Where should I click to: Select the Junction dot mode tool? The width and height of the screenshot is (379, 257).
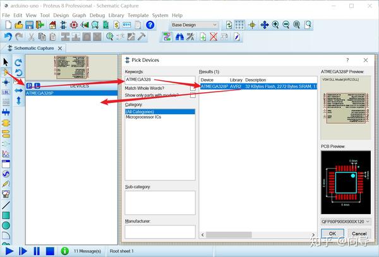click(6, 82)
